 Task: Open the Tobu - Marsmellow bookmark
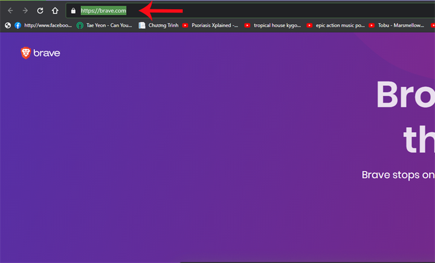click(x=396, y=25)
